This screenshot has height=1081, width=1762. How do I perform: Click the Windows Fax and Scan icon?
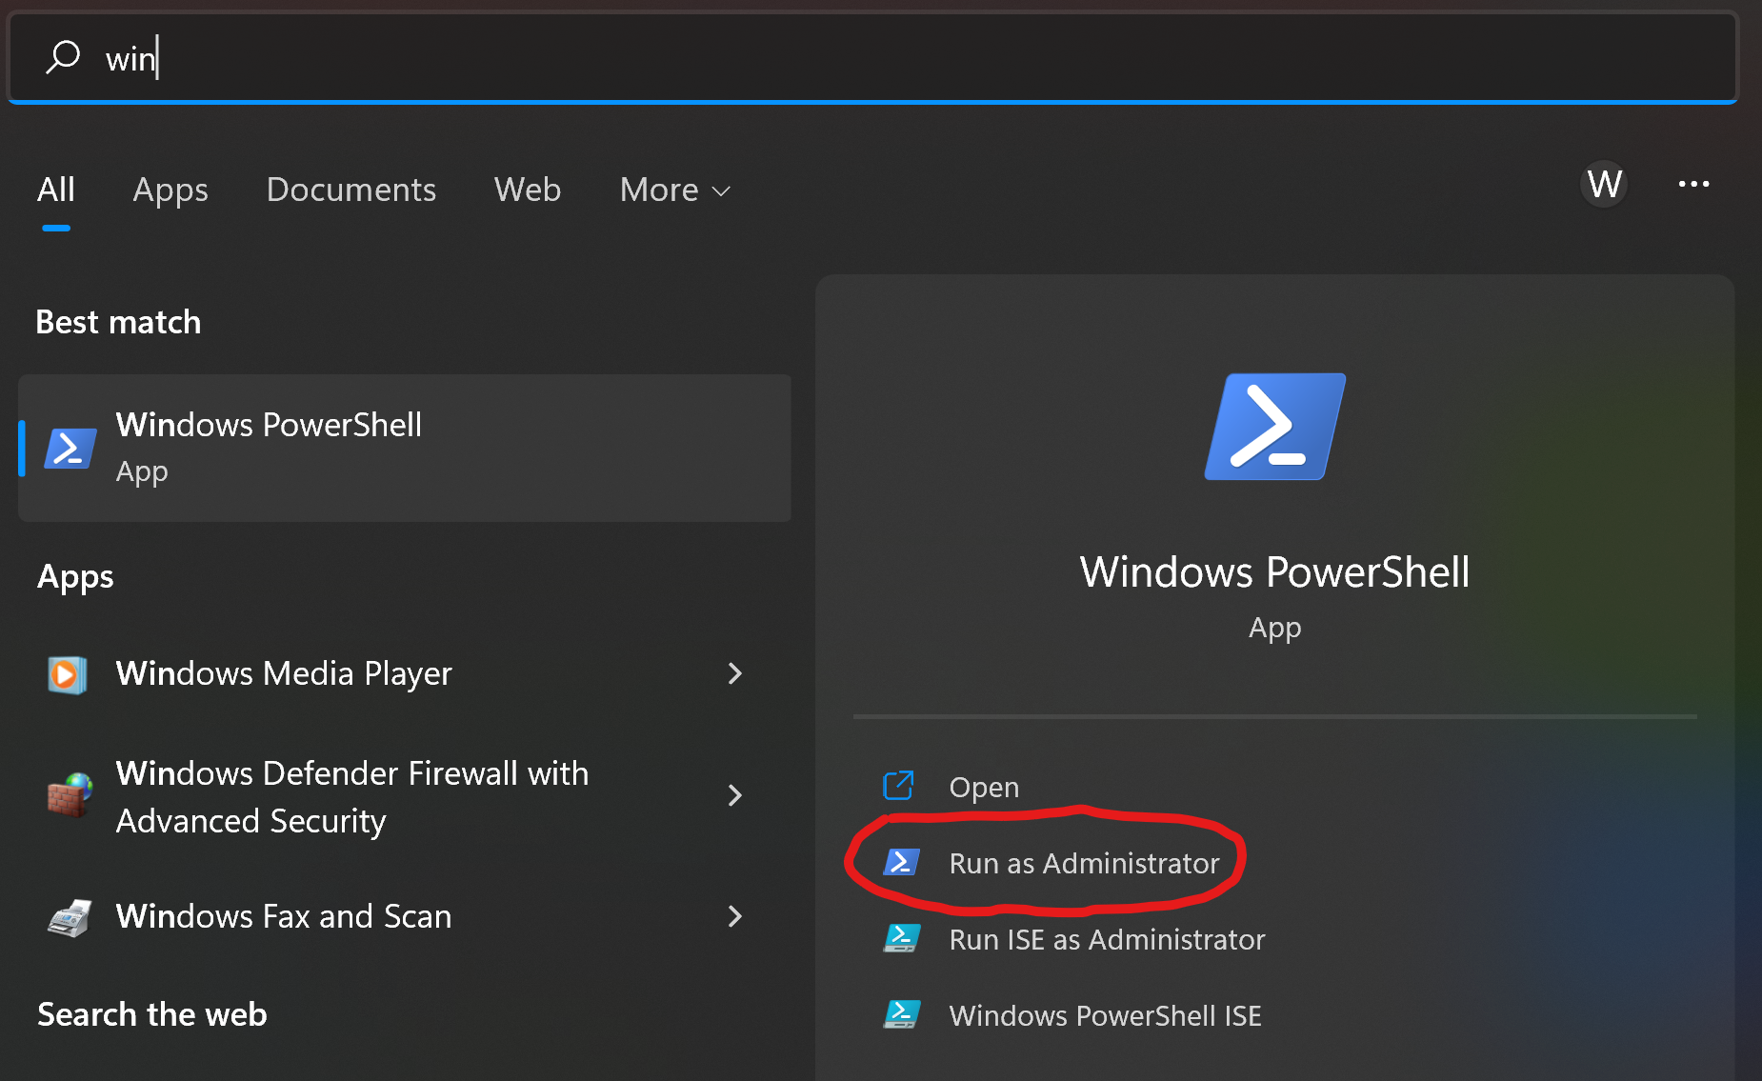pos(70,917)
